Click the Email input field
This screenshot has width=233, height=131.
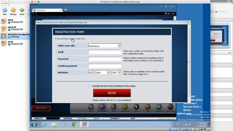coord(105,52)
